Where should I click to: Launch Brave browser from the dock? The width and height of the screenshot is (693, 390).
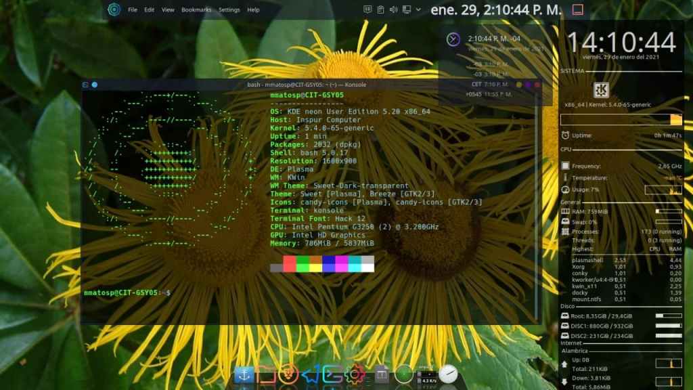pos(288,374)
